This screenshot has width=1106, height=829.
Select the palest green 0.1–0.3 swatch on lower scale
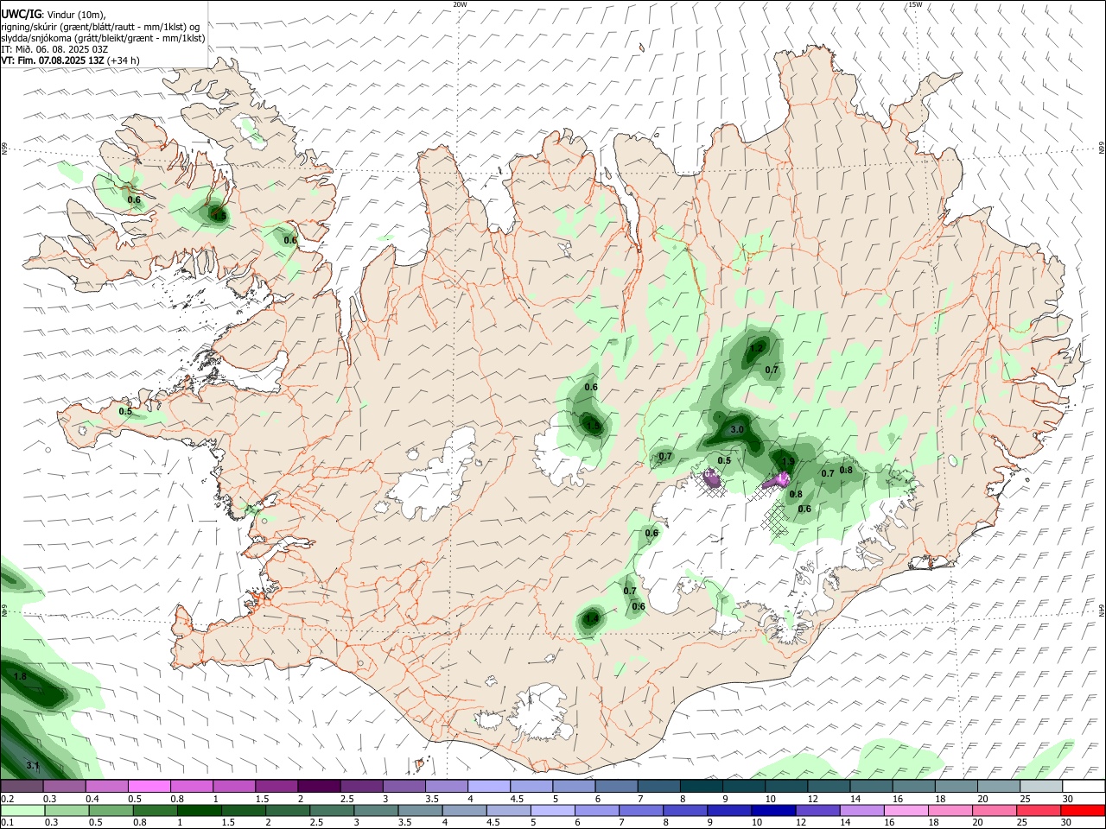pyautogui.click(x=22, y=810)
